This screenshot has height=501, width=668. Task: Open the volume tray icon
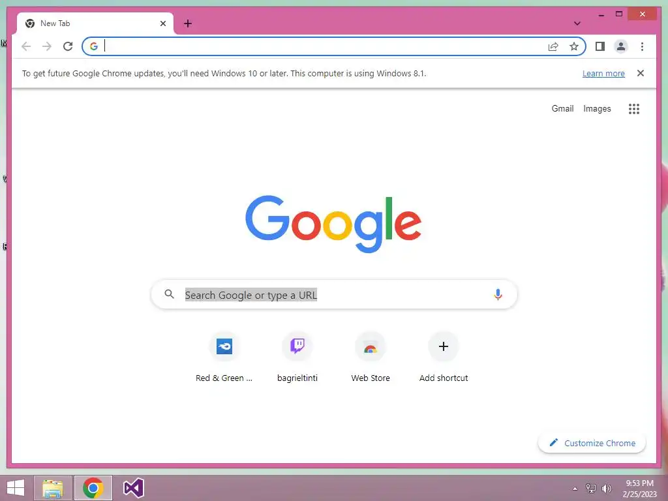point(606,489)
